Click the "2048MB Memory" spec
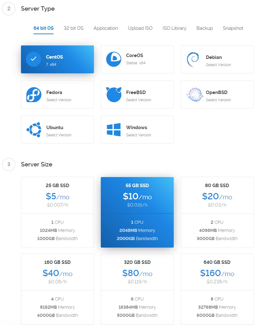This screenshot has height=325, width=257. [137, 230]
